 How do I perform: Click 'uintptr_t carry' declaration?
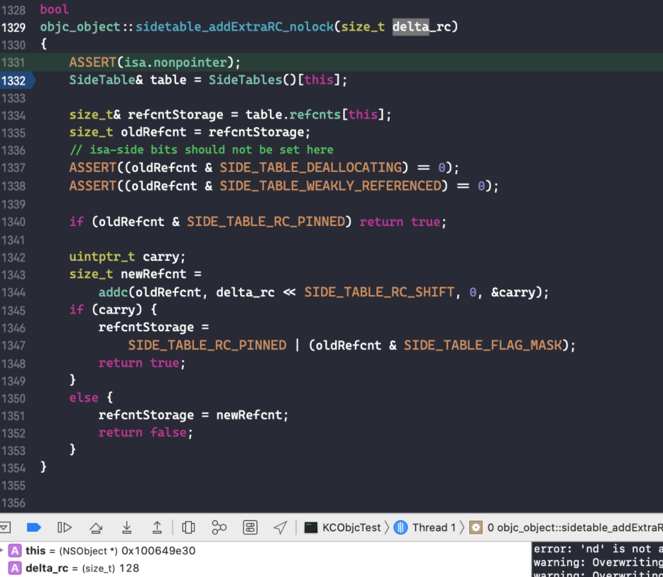coord(127,257)
